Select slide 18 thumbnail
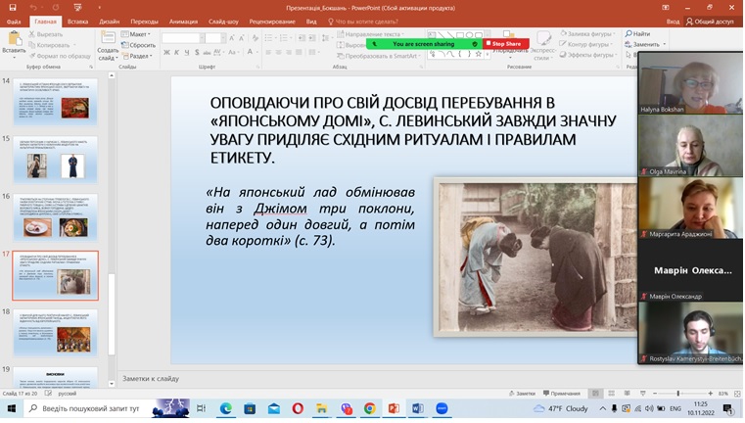 [x=56, y=333]
